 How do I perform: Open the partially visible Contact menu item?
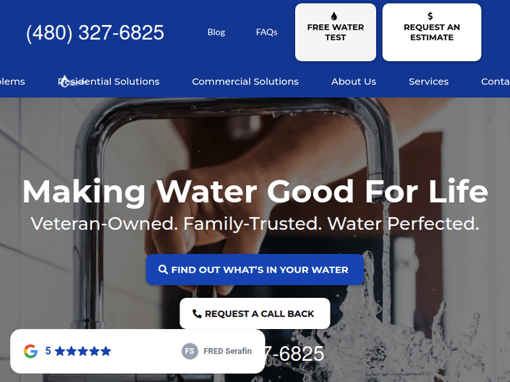[x=495, y=81]
